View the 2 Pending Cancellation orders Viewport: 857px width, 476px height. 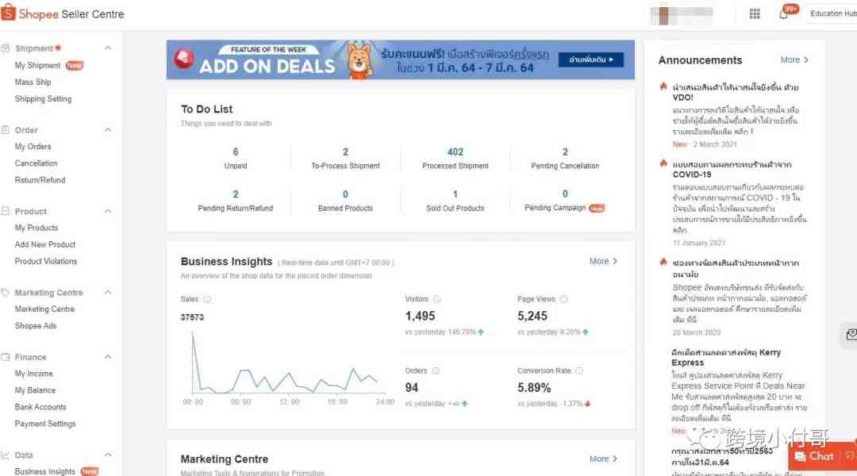[x=565, y=158]
